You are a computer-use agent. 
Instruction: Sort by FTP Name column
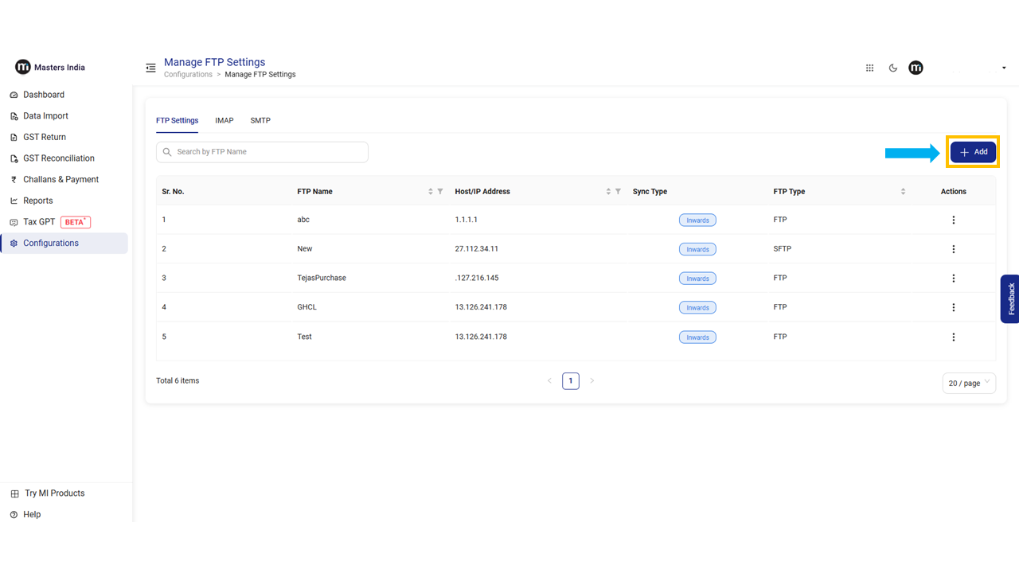[431, 192]
